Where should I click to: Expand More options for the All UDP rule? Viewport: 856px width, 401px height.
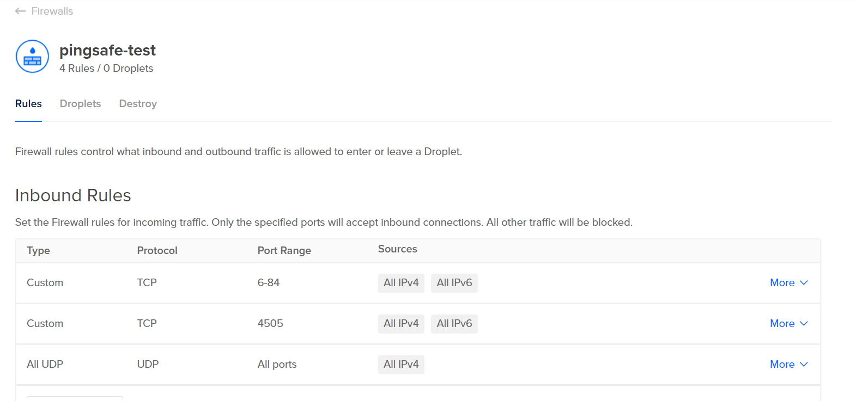788,364
